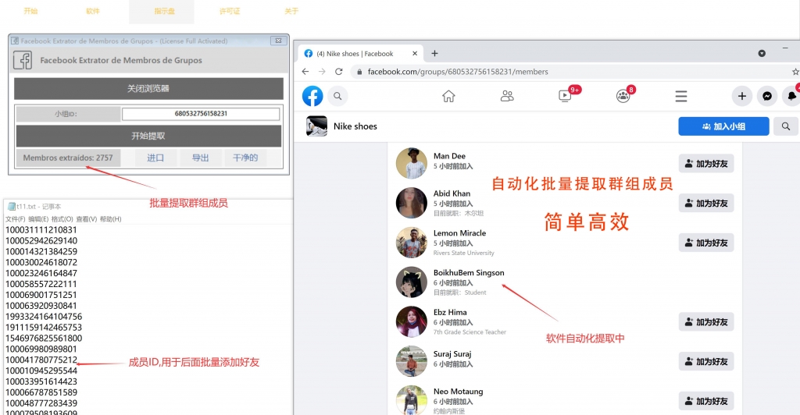The height and width of the screenshot is (415, 800).
Task: Open the Groups icon with 8 badge
Action: pyautogui.click(x=623, y=96)
